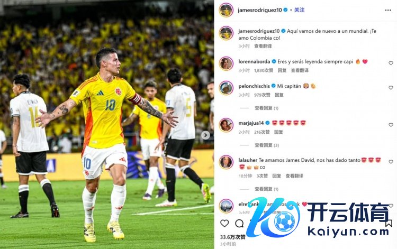The image size is (397, 249).
Task: Open lalauher's username link
Action: point(248,160)
